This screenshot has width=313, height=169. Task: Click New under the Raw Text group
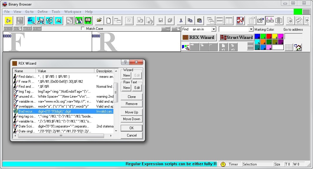coord(127,87)
